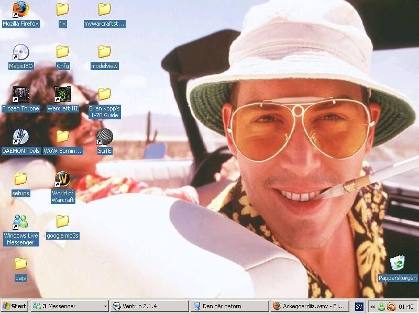This screenshot has width=419, height=314.
Task: Click the orange tray icon beside the clock
Action: tap(391, 306)
